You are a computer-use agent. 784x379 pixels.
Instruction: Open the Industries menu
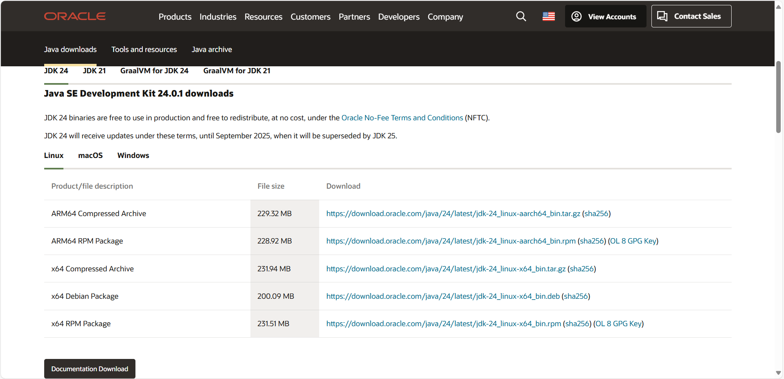click(218, 17)
